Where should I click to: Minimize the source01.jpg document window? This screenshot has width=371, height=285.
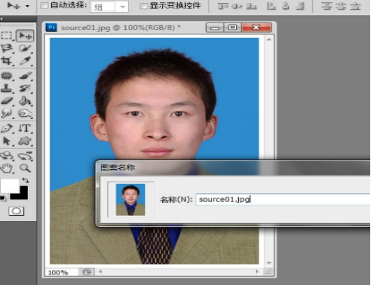215,27
